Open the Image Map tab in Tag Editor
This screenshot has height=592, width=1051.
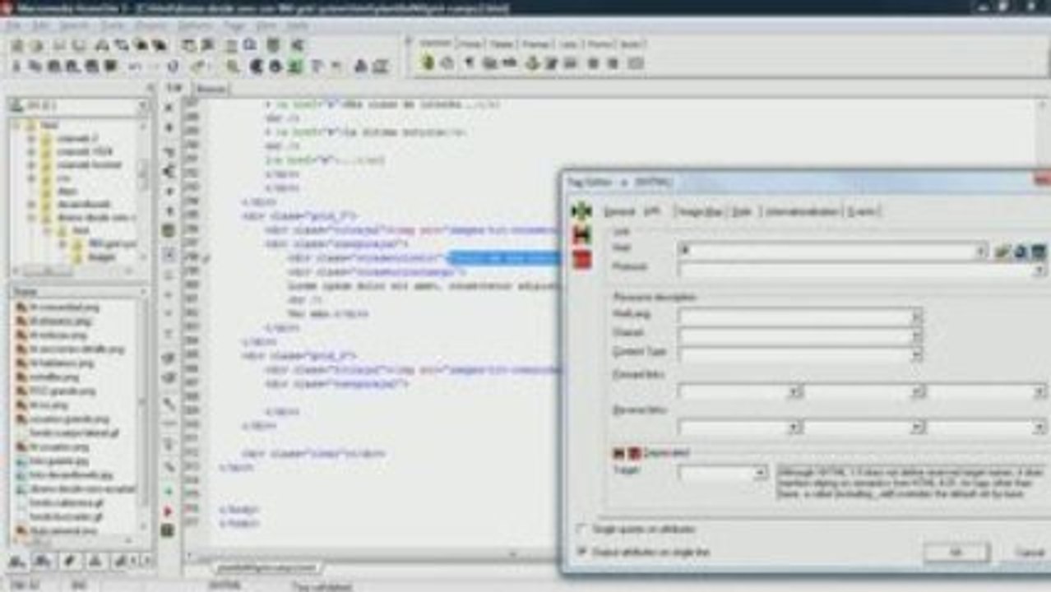(700, 211)
